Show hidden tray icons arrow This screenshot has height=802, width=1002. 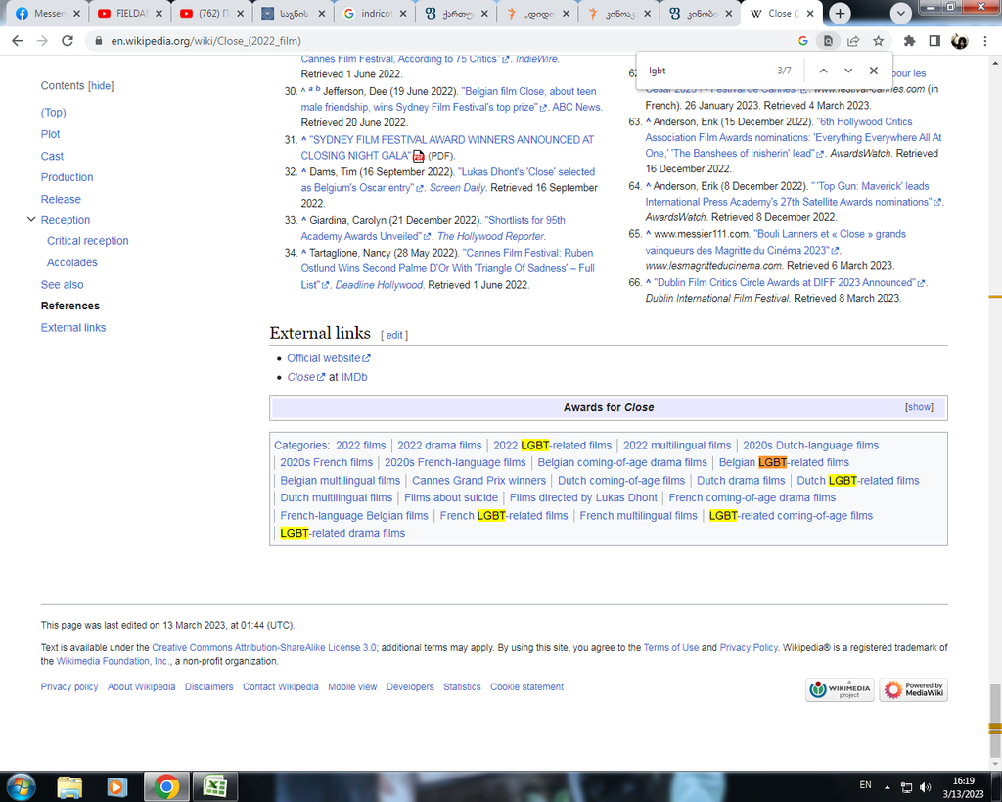(887, 787)
